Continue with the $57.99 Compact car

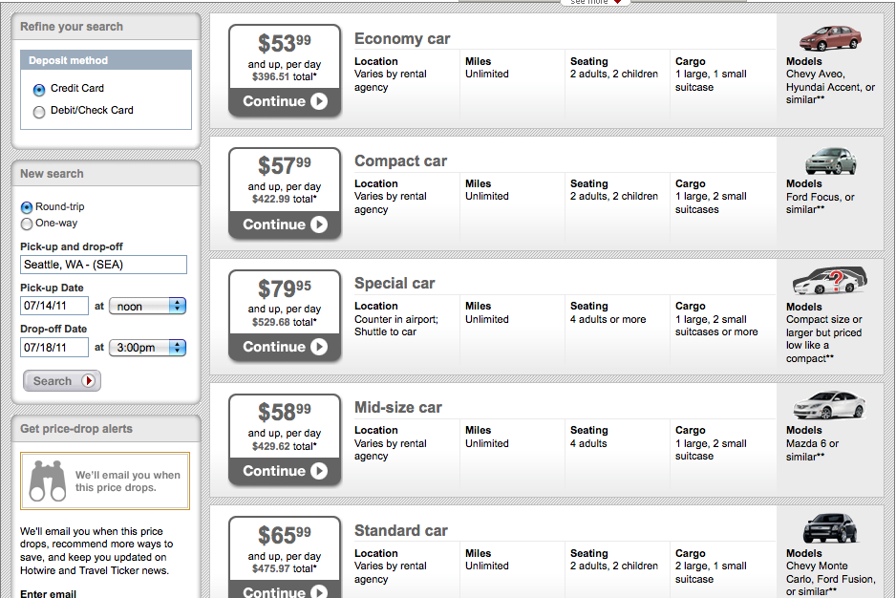[x=285, y=224]
